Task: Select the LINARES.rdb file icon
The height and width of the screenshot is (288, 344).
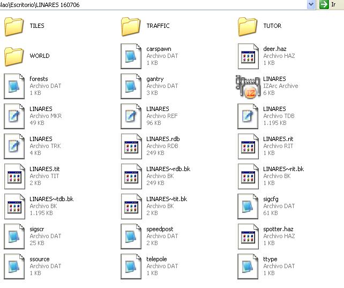Action: point(131,146)
